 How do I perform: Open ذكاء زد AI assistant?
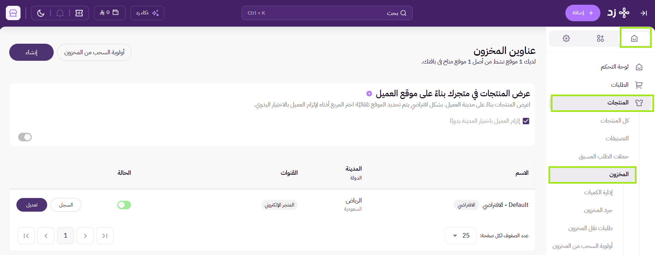pos(147,13)
